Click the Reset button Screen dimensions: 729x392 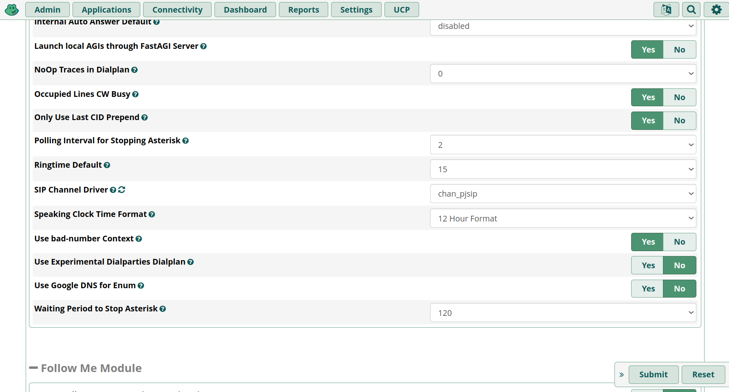tap(703, 374)
